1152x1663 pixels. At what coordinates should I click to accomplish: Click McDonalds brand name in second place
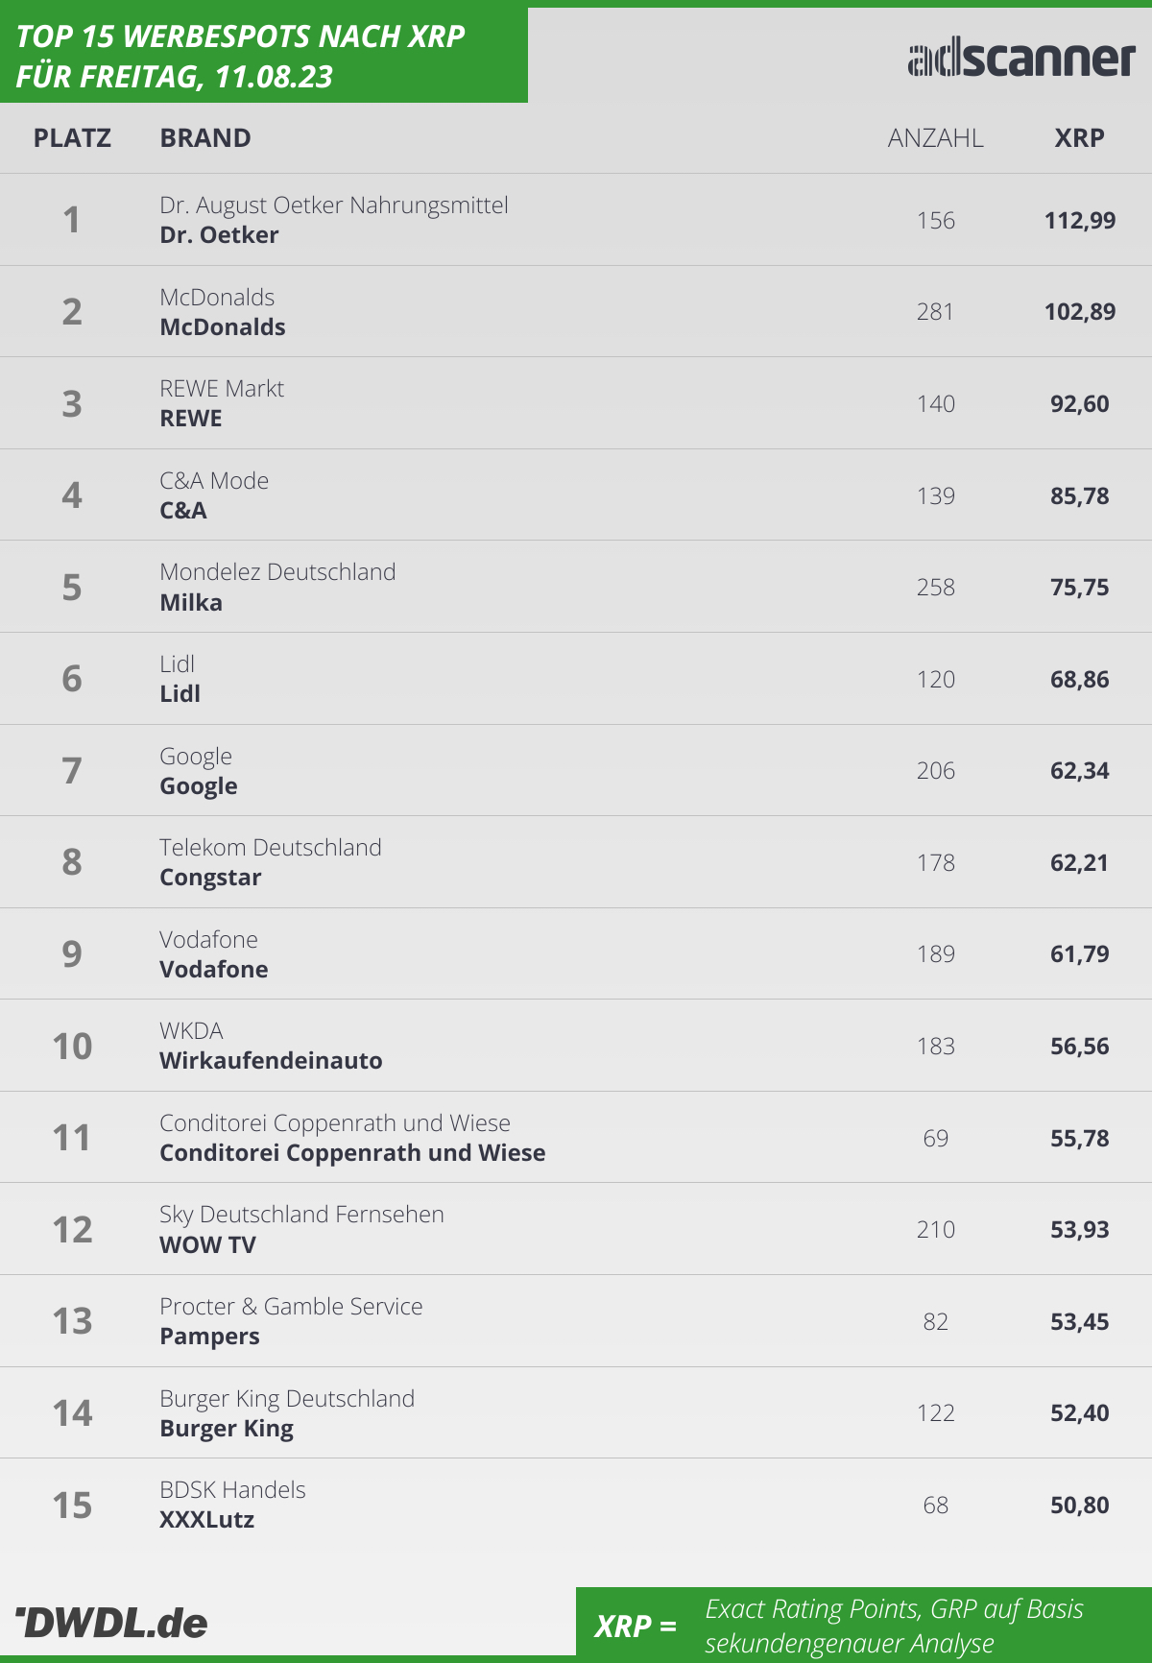point(223,327)
